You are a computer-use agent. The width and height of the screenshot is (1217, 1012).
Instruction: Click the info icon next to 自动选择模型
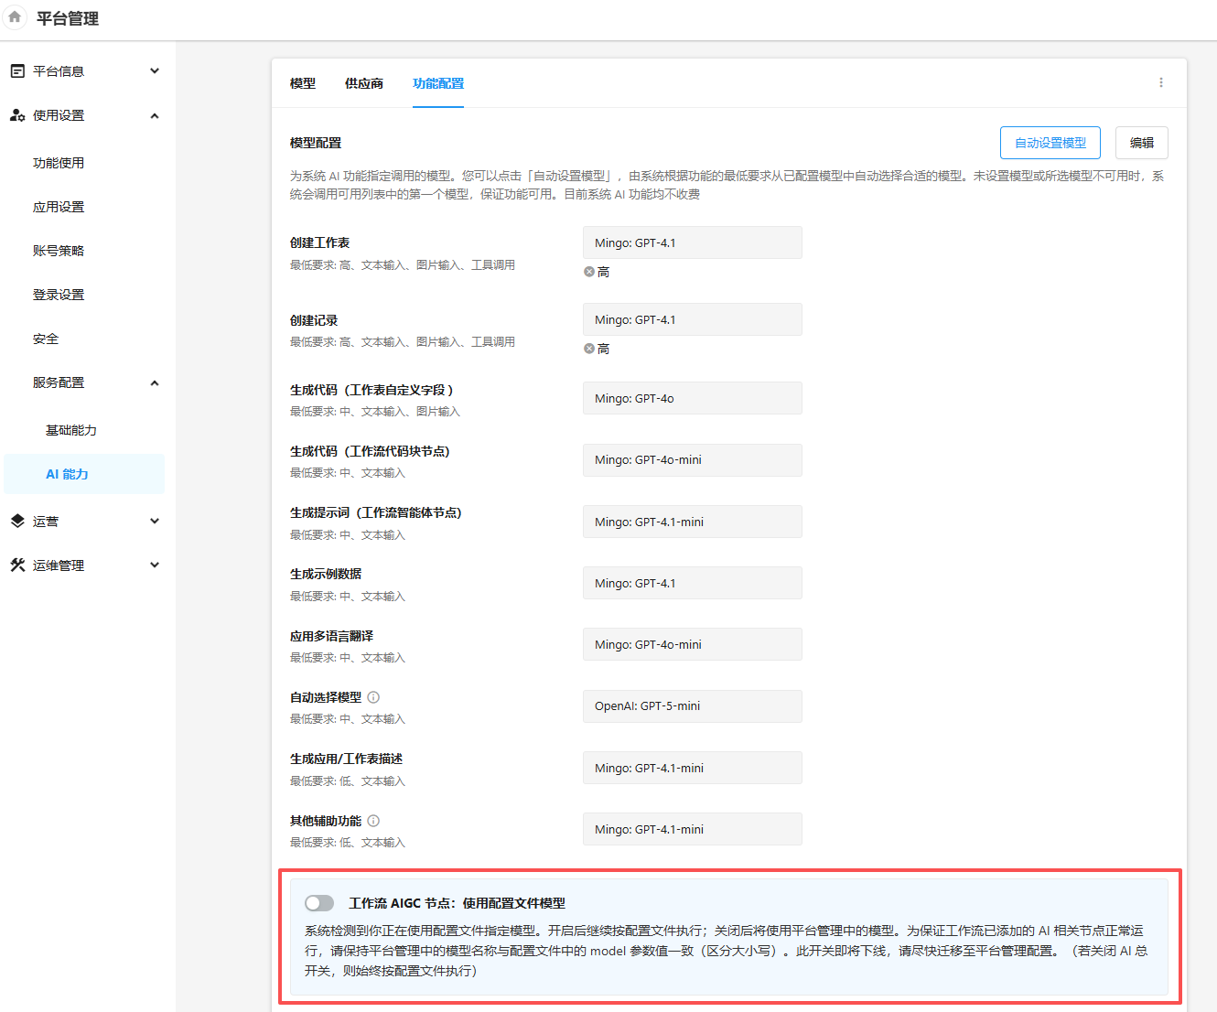point(373,697)
